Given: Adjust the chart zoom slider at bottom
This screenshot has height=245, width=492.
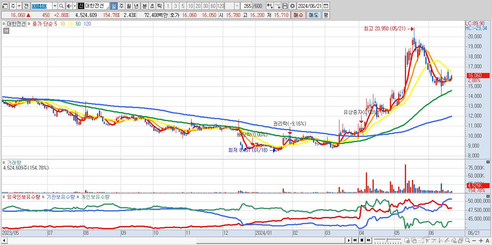Looking at the screenshot, I should 388,240.
